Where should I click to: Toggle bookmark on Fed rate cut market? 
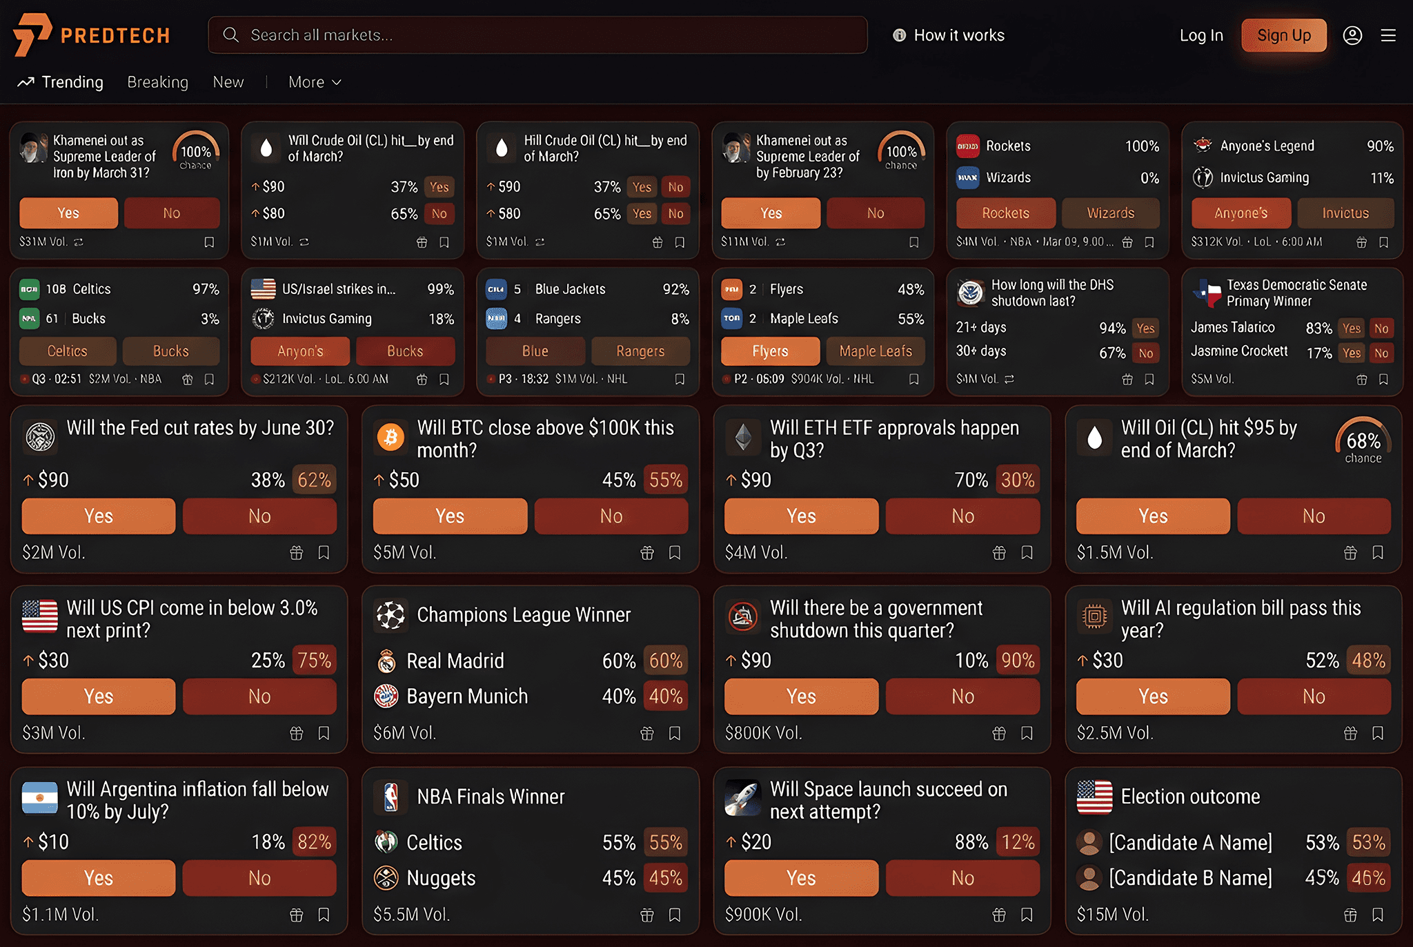324,553
